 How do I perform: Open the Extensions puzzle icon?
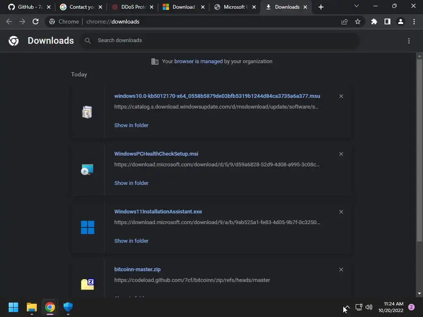click(374, 21)
